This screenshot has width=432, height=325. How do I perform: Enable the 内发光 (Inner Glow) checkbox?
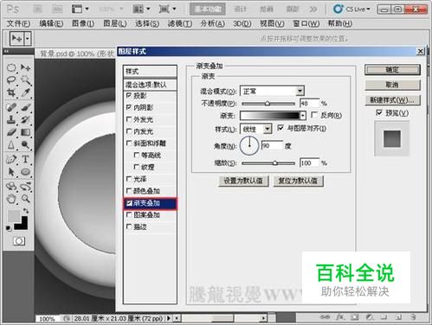click(x=129, y=131)
